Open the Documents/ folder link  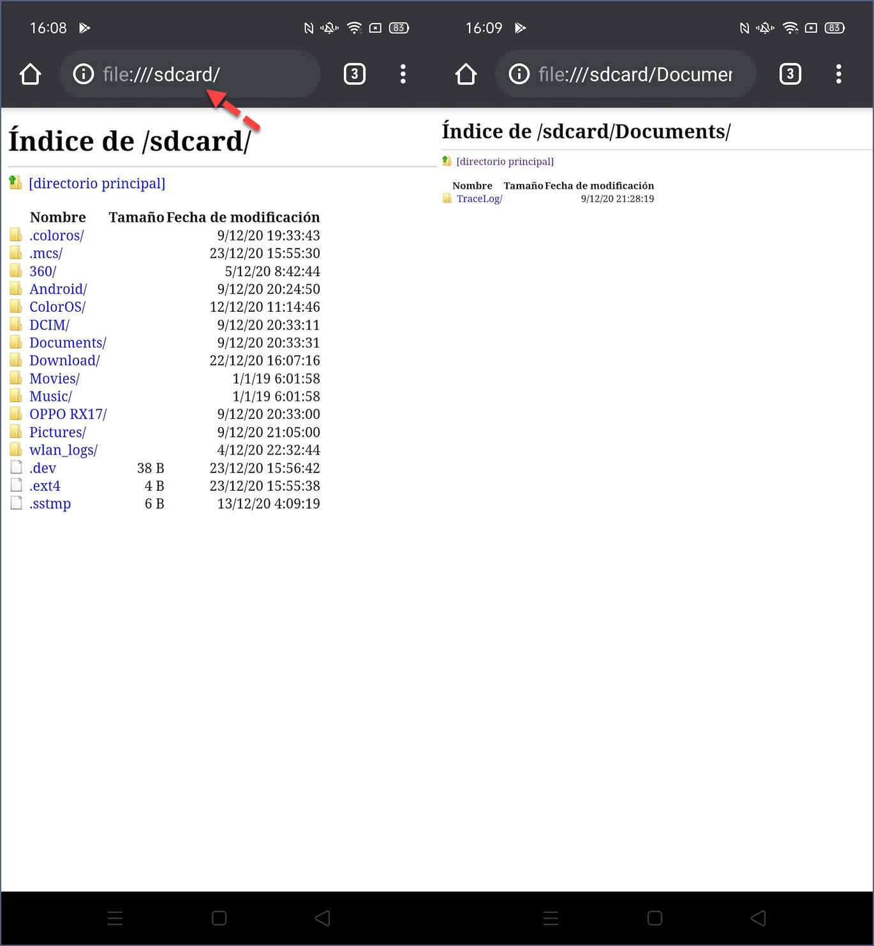point(68,342)
